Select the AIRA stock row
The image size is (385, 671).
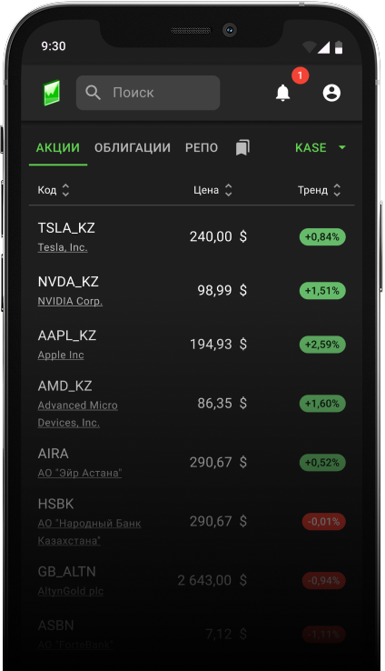[x=192, y=463]
